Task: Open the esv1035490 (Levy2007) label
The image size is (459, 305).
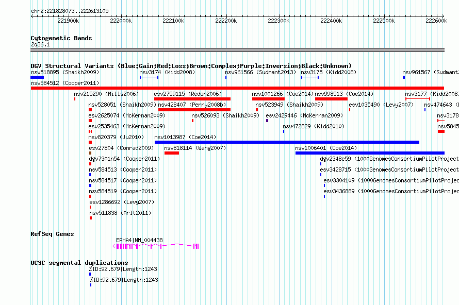Action: 381,105
